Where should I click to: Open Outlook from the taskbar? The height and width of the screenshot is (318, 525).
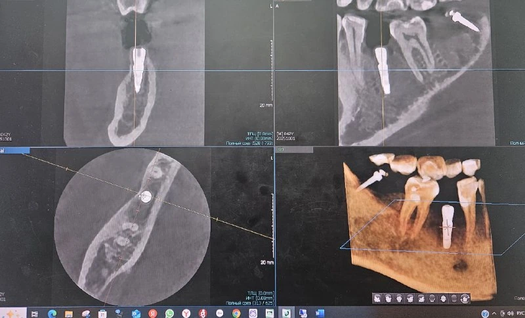point(136,314)
